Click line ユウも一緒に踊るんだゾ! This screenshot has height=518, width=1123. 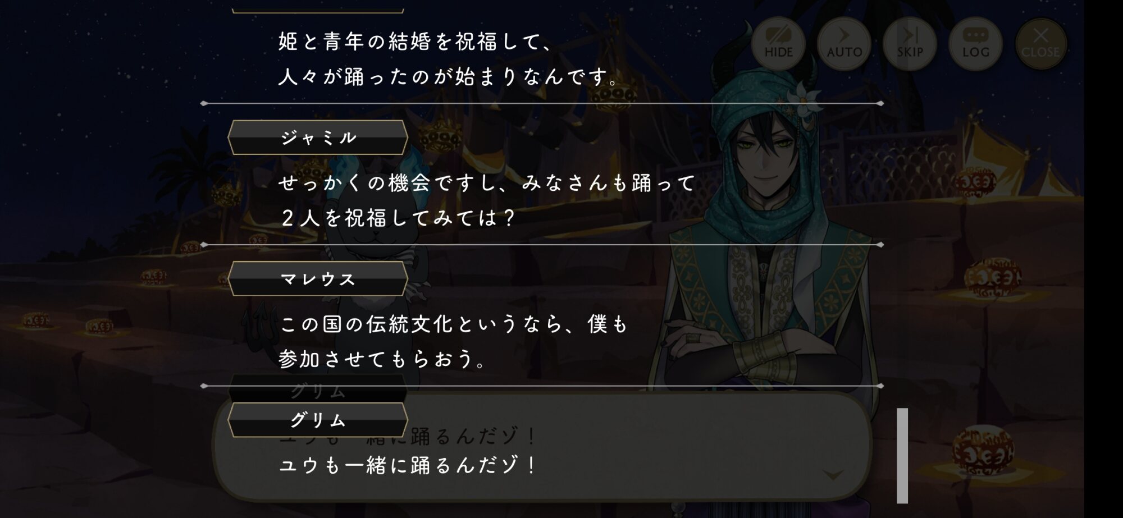tap(408, 465)
